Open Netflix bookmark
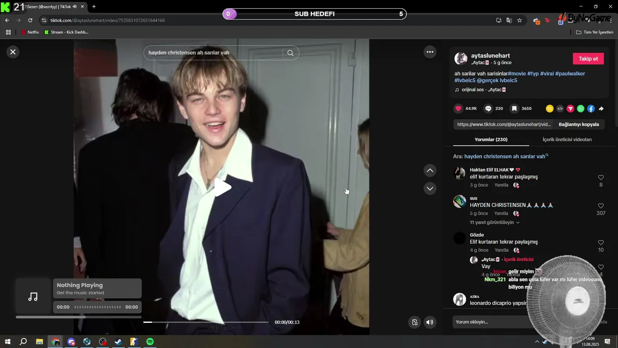The image size is (618, 348). coord(30,32)
